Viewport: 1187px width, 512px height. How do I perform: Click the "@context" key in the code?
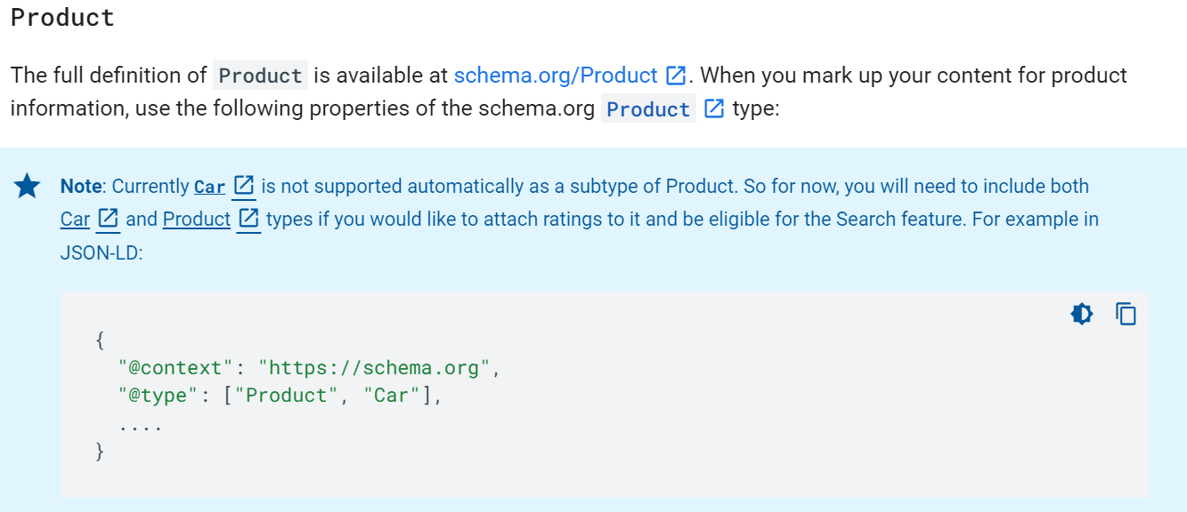pyautogui.click(x=176, y=367)
